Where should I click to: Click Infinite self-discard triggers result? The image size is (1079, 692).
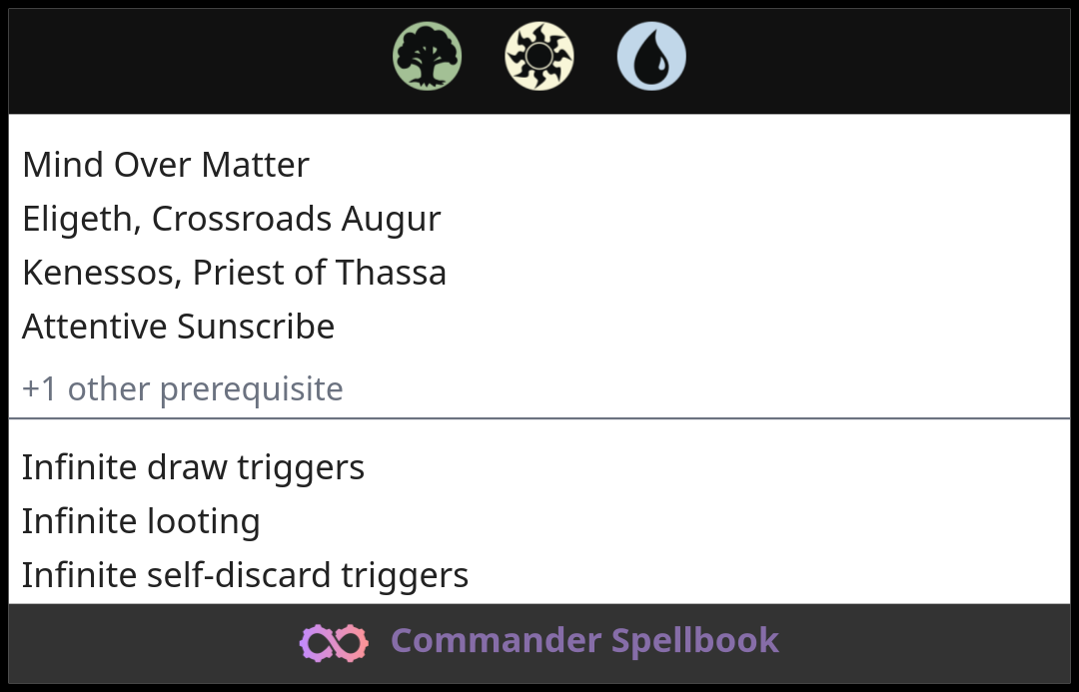[245, 575]
